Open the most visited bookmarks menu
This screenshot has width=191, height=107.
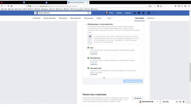(77, 9)
